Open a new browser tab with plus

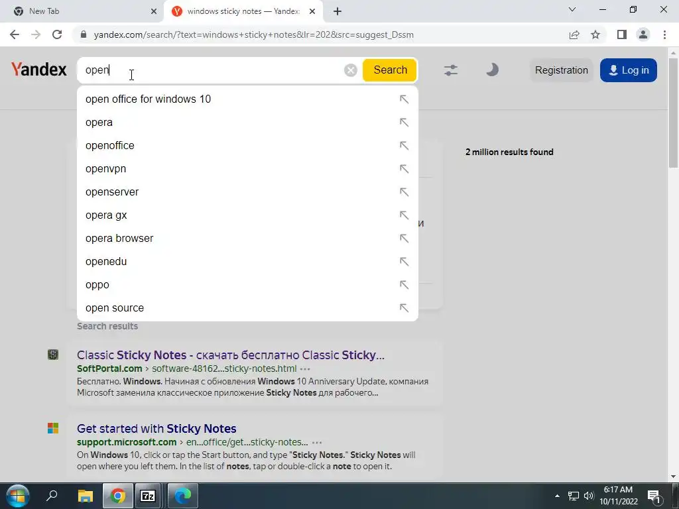tap(338, 12)
